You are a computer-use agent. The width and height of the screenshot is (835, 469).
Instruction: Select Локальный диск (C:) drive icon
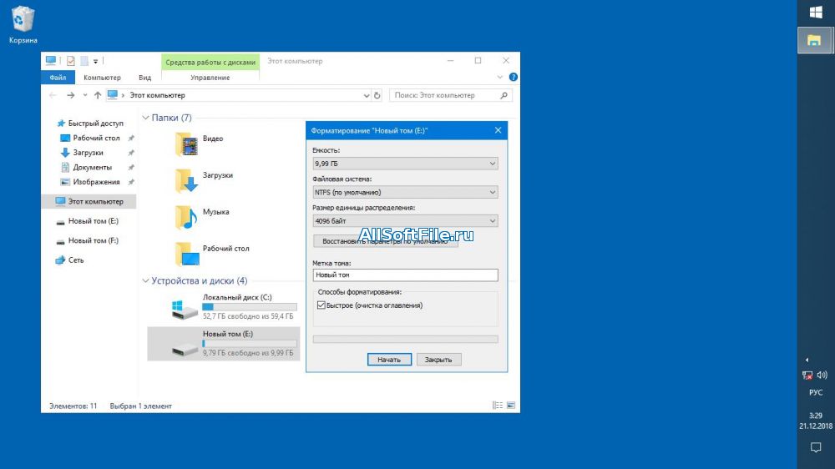pos(185,310)
